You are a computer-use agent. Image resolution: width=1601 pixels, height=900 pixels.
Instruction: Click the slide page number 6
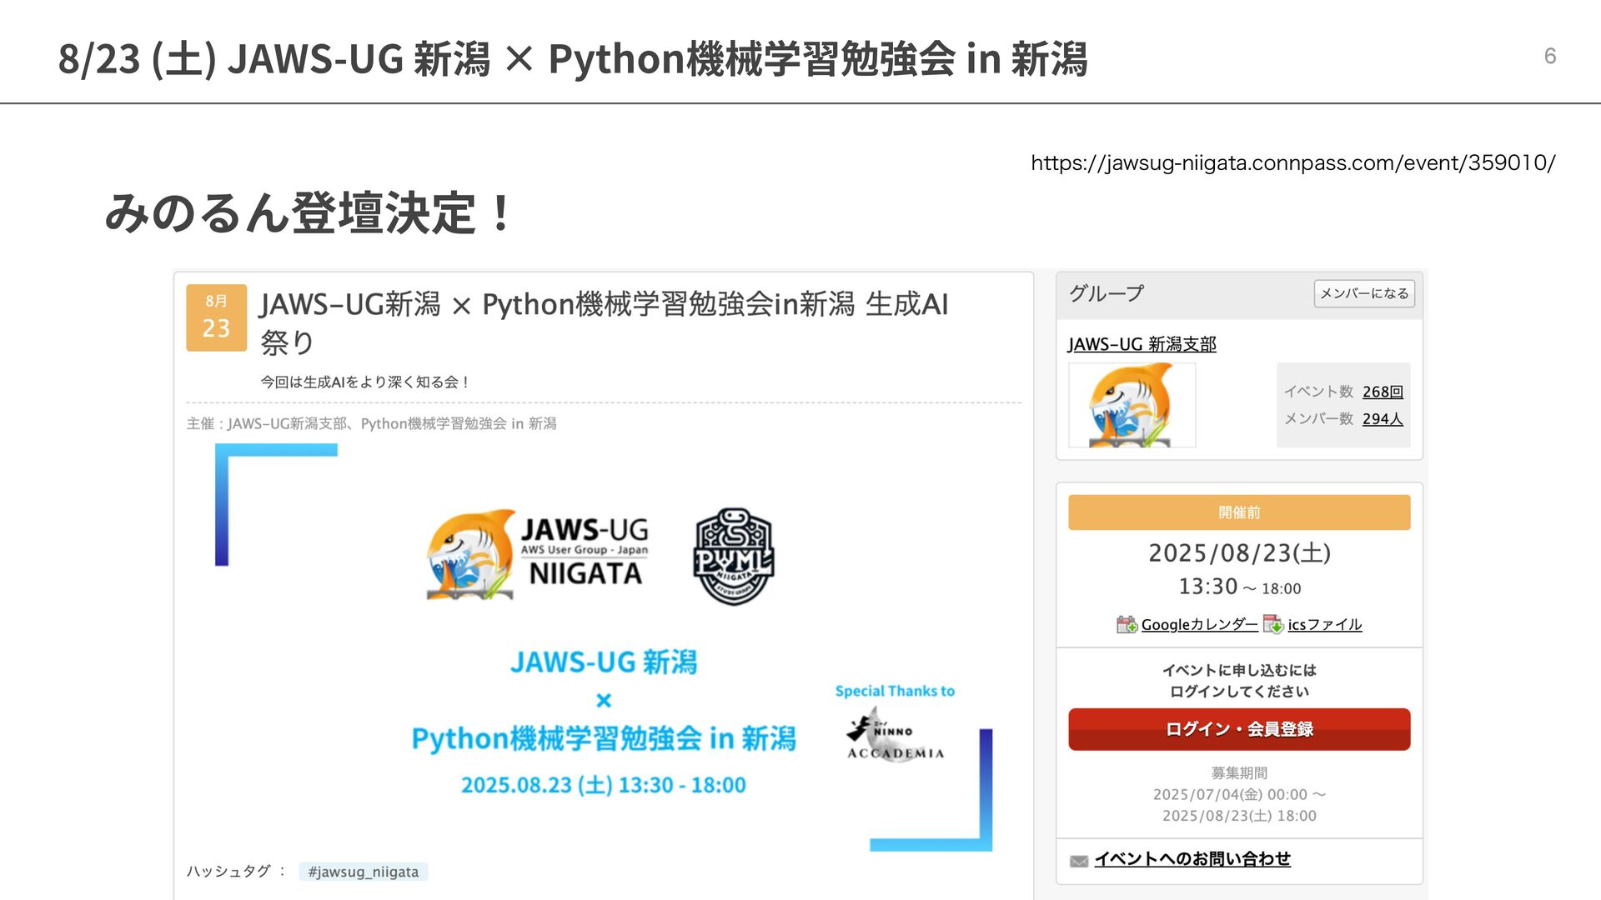pos(1550,56)
